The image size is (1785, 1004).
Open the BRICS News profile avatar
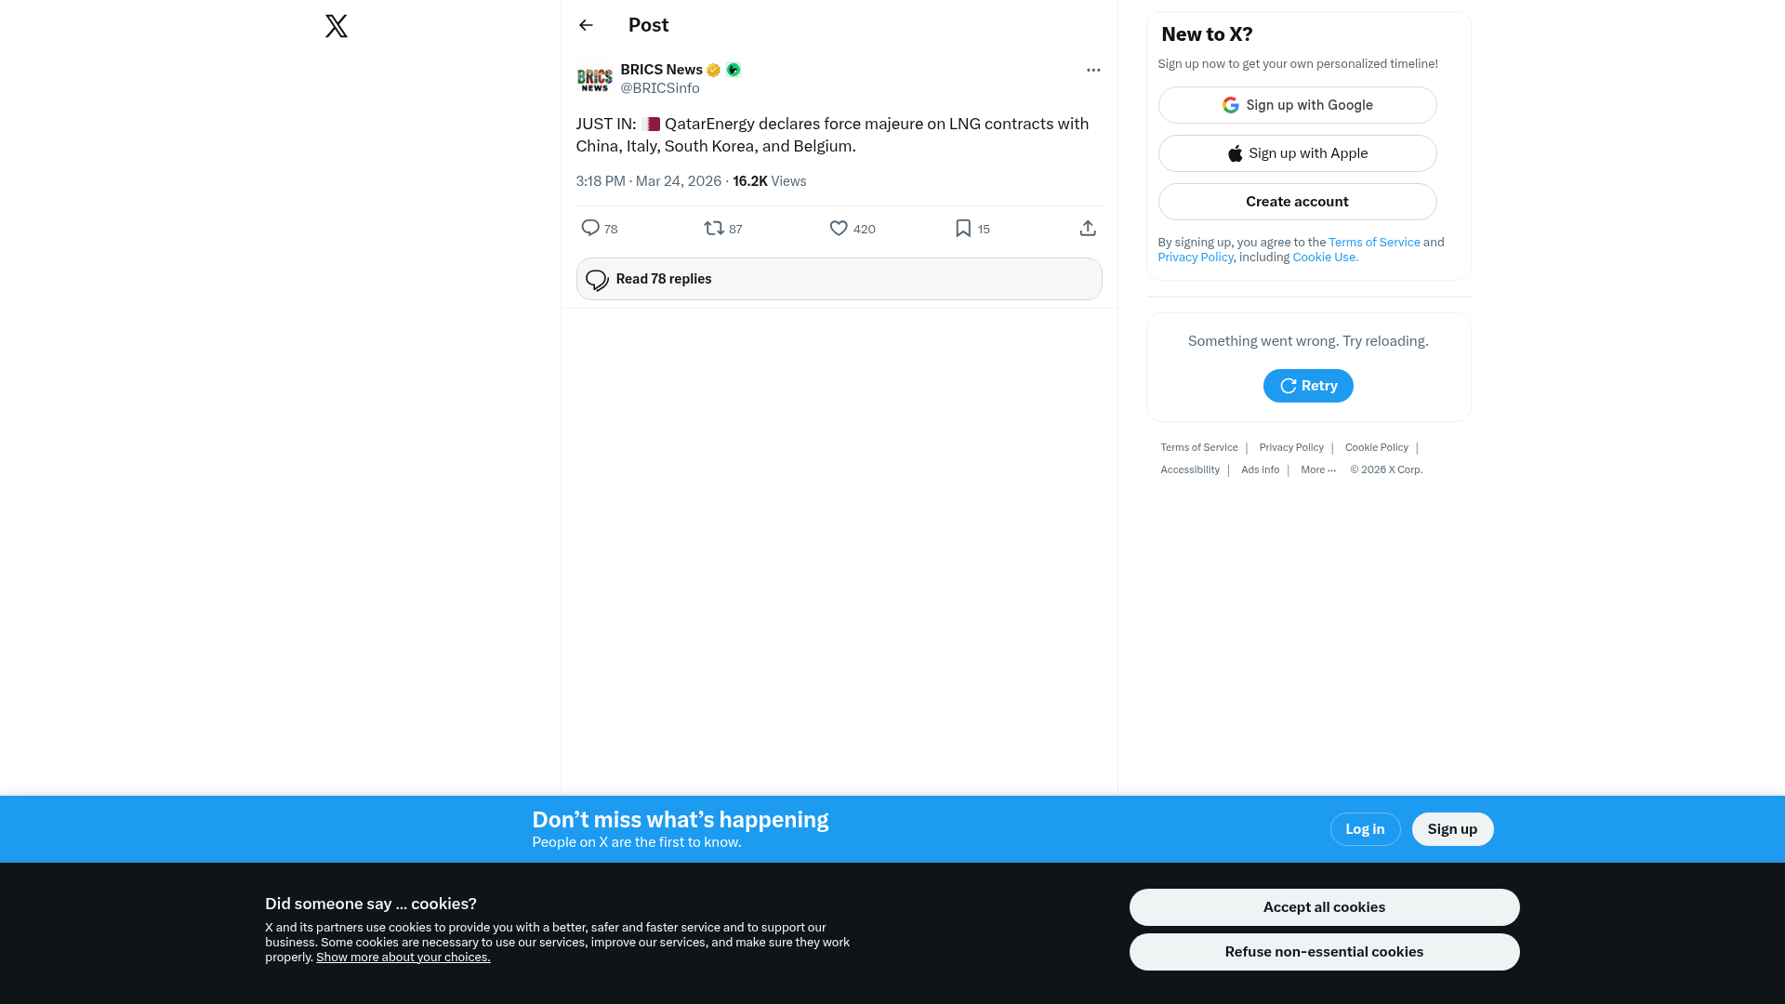coord(594,79)
